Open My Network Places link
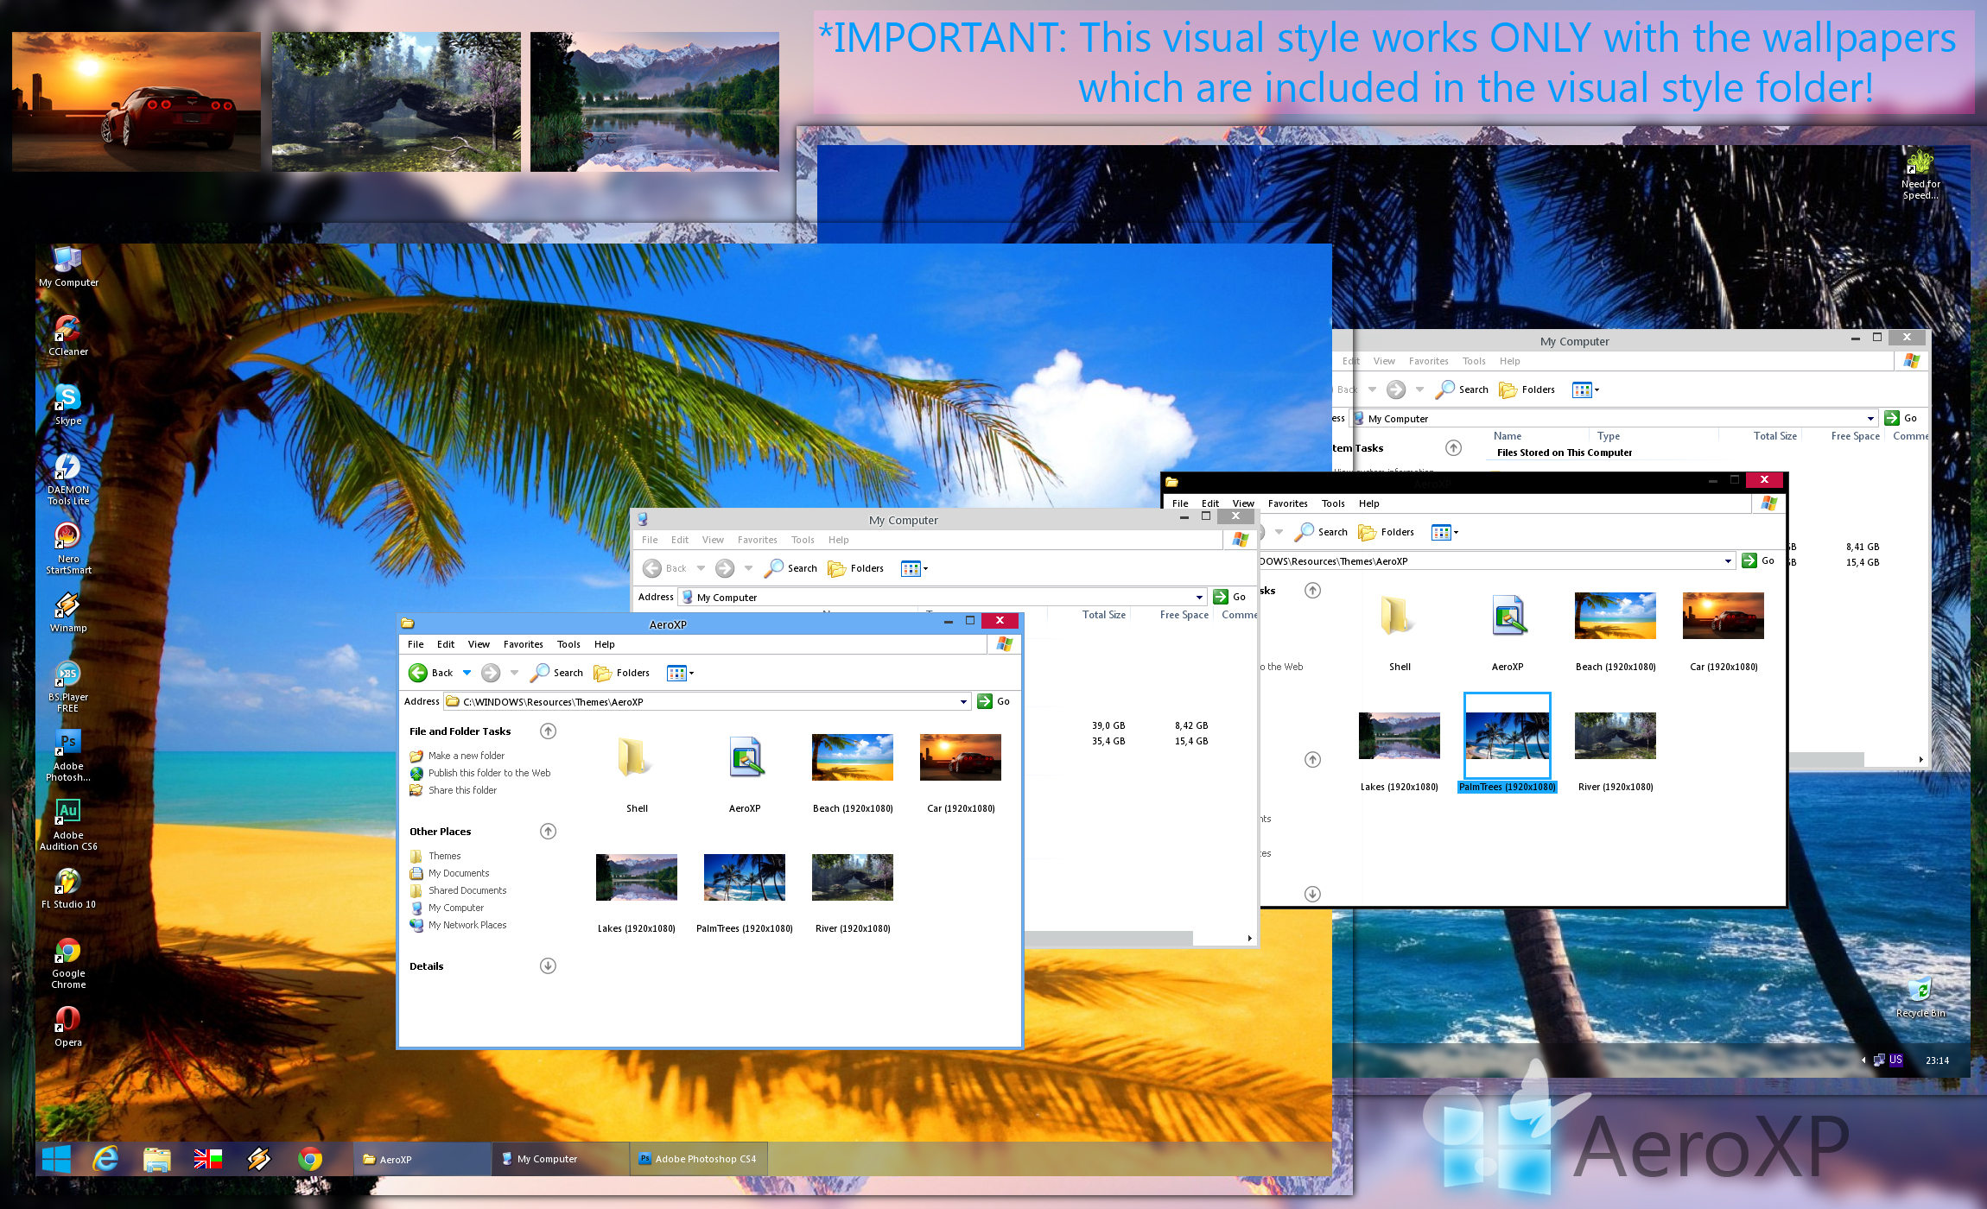 467,925
